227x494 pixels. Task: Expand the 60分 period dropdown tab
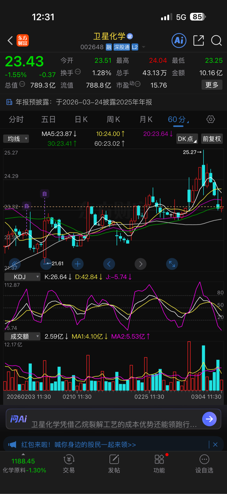coord(178,120)
